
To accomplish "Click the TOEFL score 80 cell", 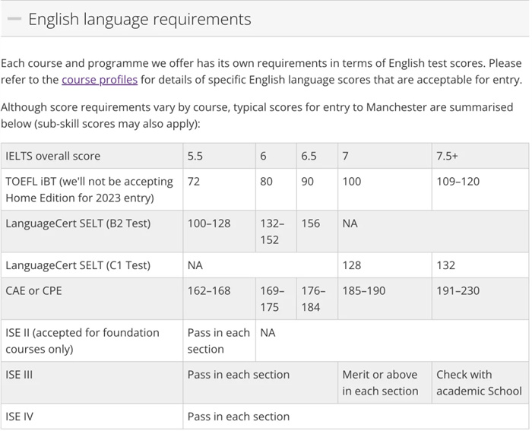I will 276,189.
